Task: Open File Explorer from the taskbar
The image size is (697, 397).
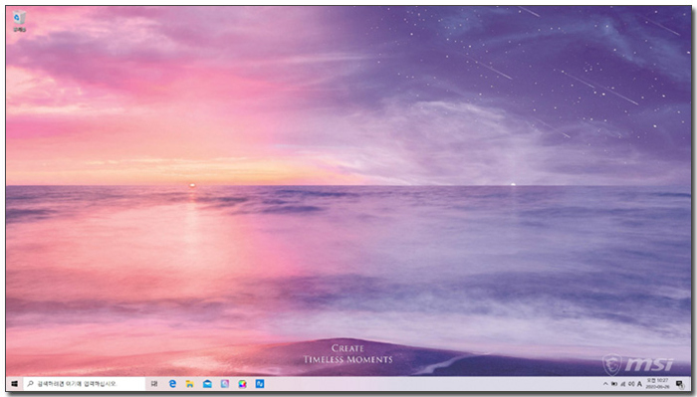Action: pyautogui.click(x=190, y=384)
